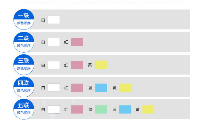This screenshot has height=138, width=201.
Task: Select the yellow swatch in 三联 row
Action: [101, 65]
